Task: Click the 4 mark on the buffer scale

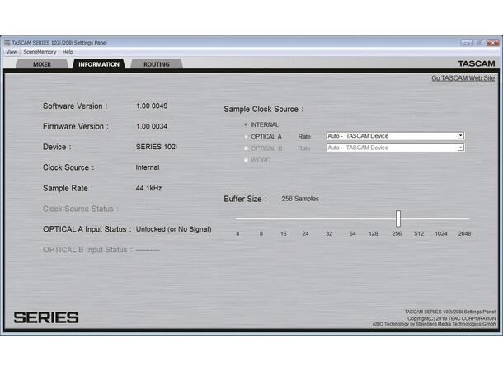Action: 237,234
